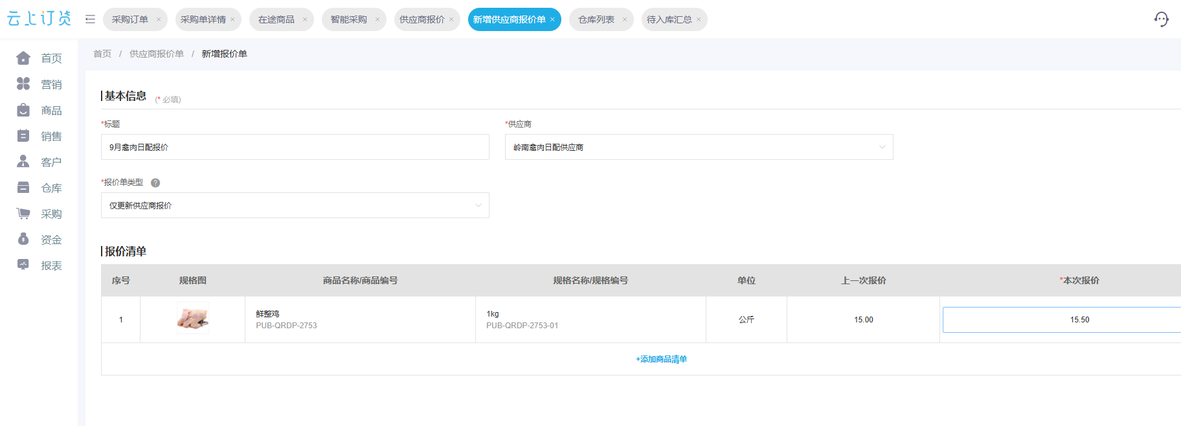Open the 供应商 dropdown

coord(699,147)
